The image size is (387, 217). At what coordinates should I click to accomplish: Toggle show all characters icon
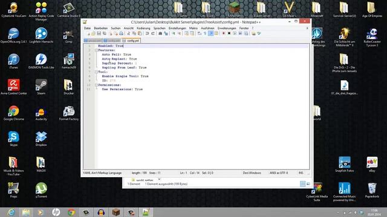(204, 34)
